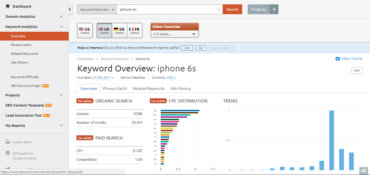
Task: Click the Online demo link
Action: [x=22, y=142]
